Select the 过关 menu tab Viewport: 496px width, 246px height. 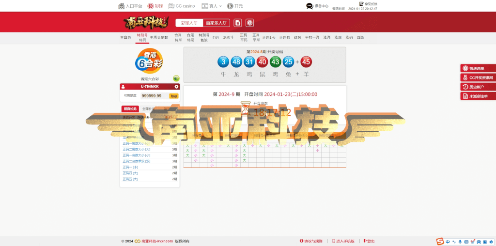(297, 37)
